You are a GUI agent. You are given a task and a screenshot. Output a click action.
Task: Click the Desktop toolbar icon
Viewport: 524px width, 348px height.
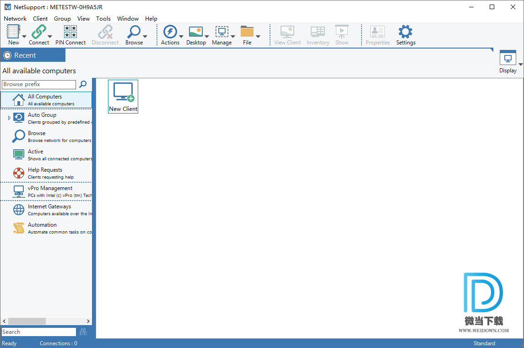(196, 32)
